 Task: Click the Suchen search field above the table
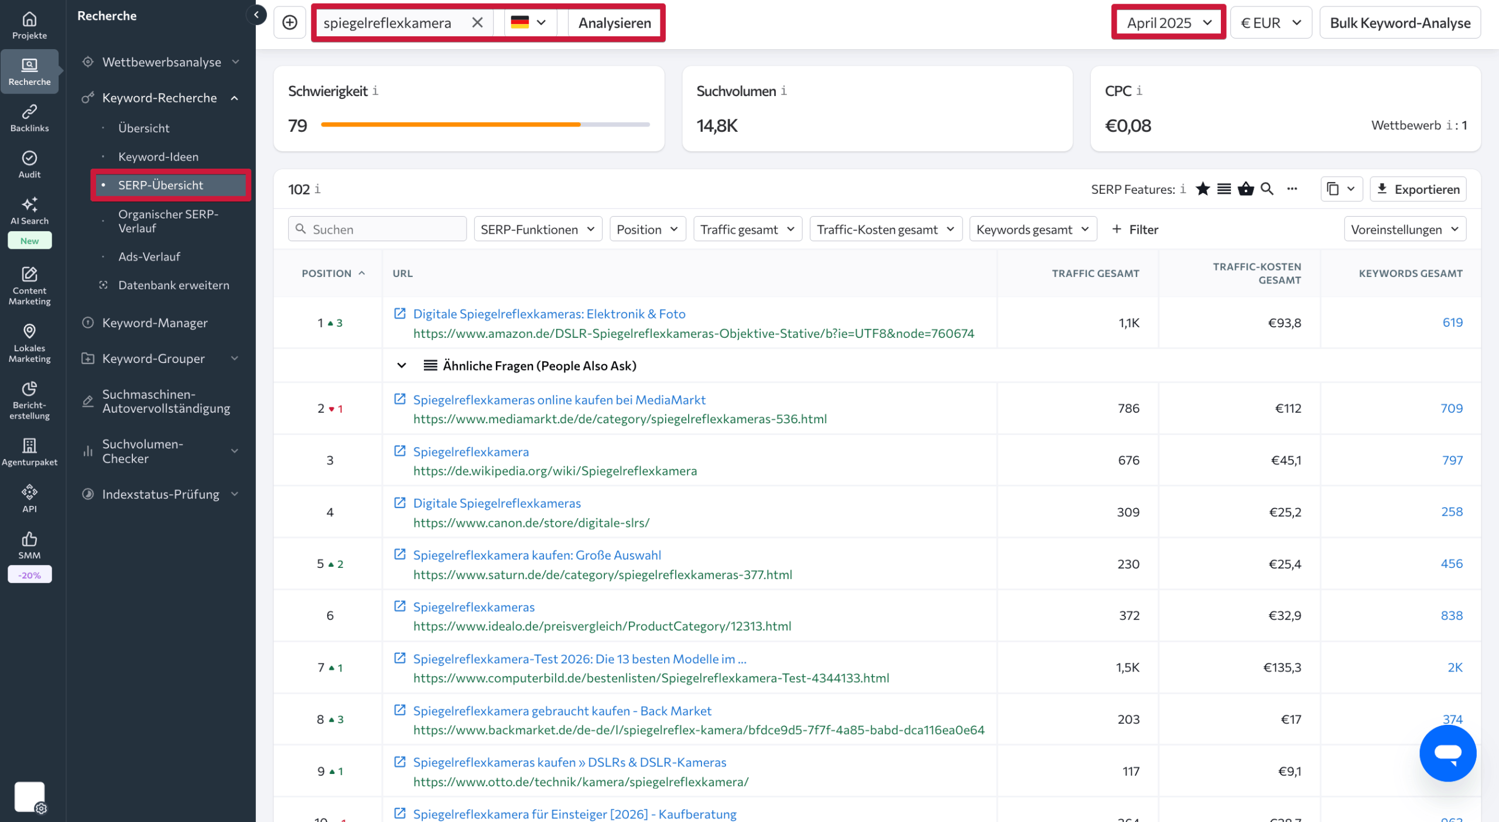click(x=377, y=229)
